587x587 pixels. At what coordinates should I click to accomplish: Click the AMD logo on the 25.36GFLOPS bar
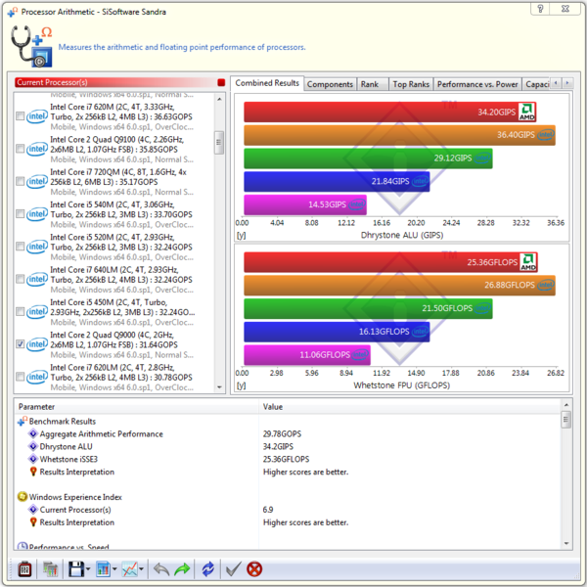[528, 261]
